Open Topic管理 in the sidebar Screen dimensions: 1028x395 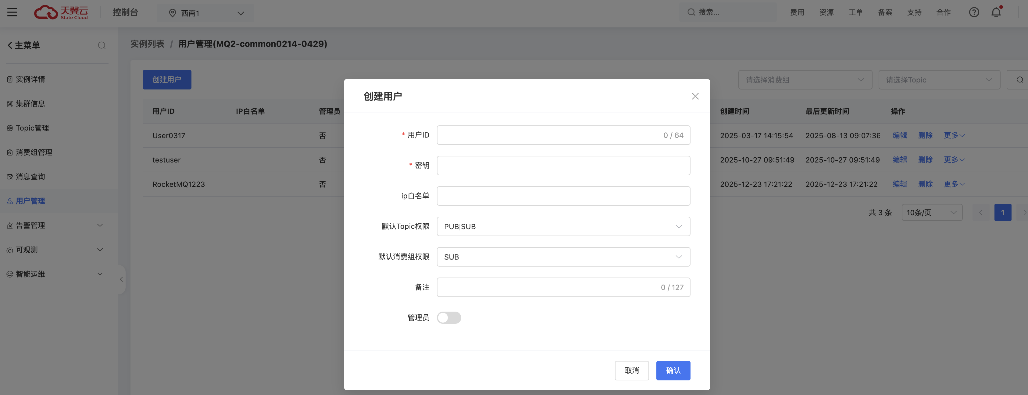(32, 128)
